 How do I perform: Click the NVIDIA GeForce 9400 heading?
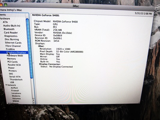[46, 15]
